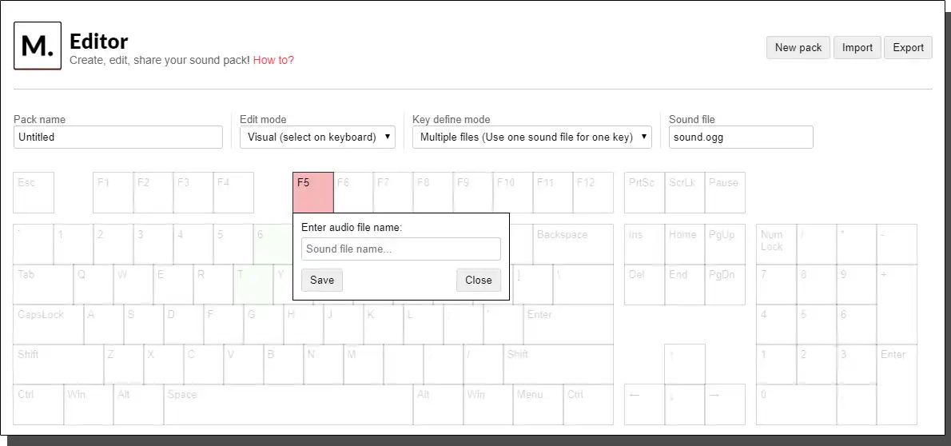Save the audio file name

(322, 280)
